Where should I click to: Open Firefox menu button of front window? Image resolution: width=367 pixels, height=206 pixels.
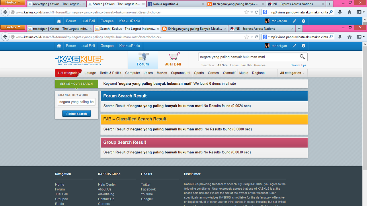point(13,27)
